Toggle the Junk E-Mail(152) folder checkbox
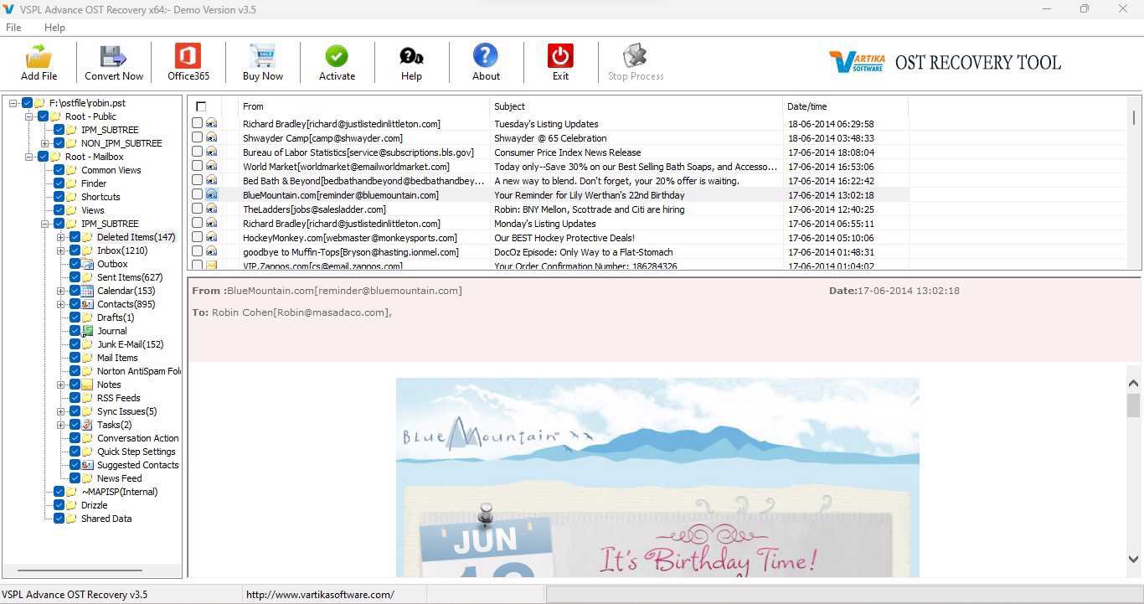Screen dimensions: 1144x604 [x=75, y=344]
